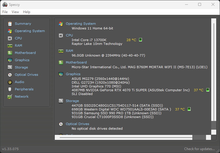Click the Optical Drives disc icon in sidebar
Screen dimensions: 220x153
click(10, 75)
